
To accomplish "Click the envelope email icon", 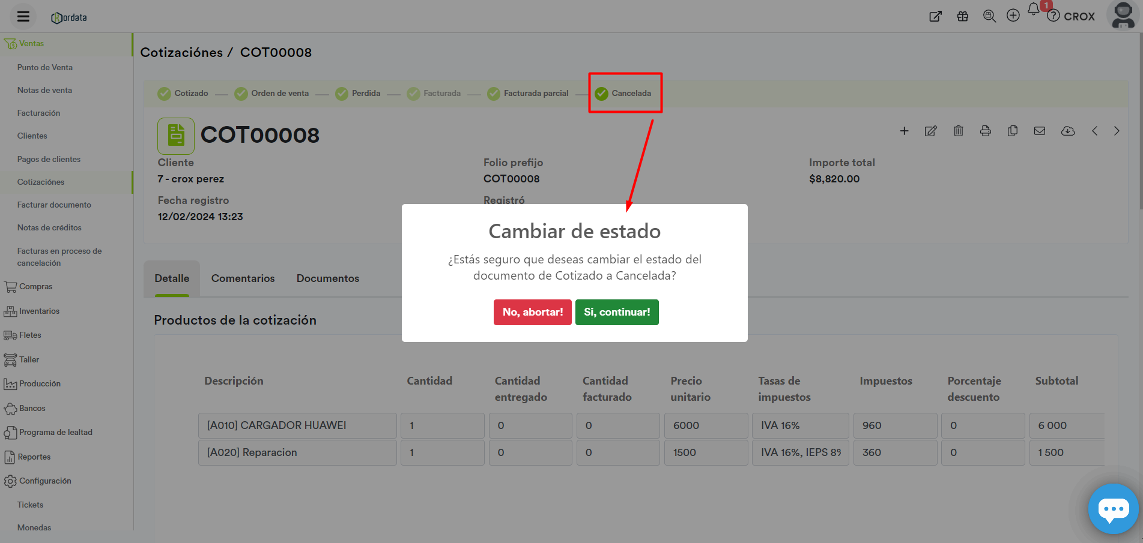I will (x=1039, y=131).
